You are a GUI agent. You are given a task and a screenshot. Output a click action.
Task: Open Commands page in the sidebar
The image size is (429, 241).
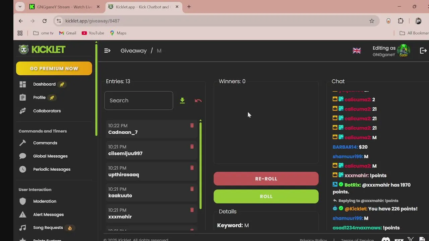coord(45,143)
